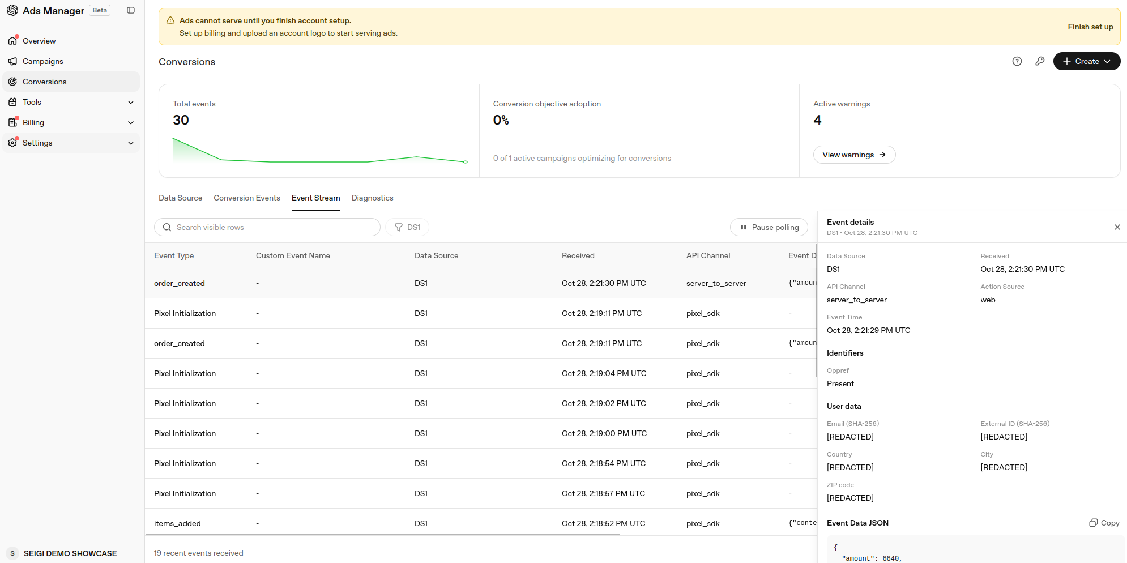Click account avatar S for SEIGI DEMO SHOWCASE
Image resolution: width=1127 pixels, height=563 pixels.
(12, 553)
